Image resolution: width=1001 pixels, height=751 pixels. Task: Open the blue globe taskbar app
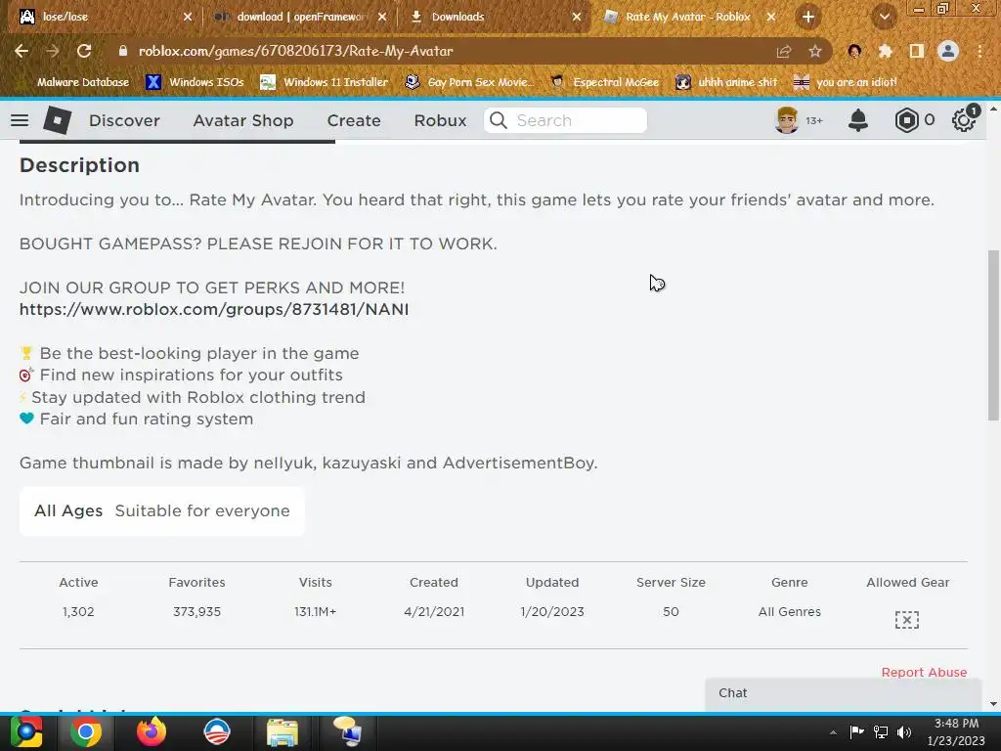[x=216, y=731]
